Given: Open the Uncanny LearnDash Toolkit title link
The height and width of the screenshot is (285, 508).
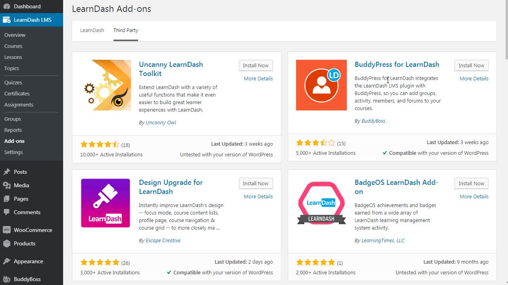Looking at the screenshot, I should coord(171,69).
